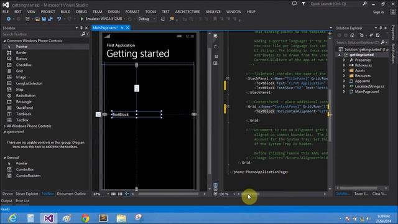Pin the Solution Explorer panel
The height and width of the screenshot is (224, 398).
coord(381,28)
